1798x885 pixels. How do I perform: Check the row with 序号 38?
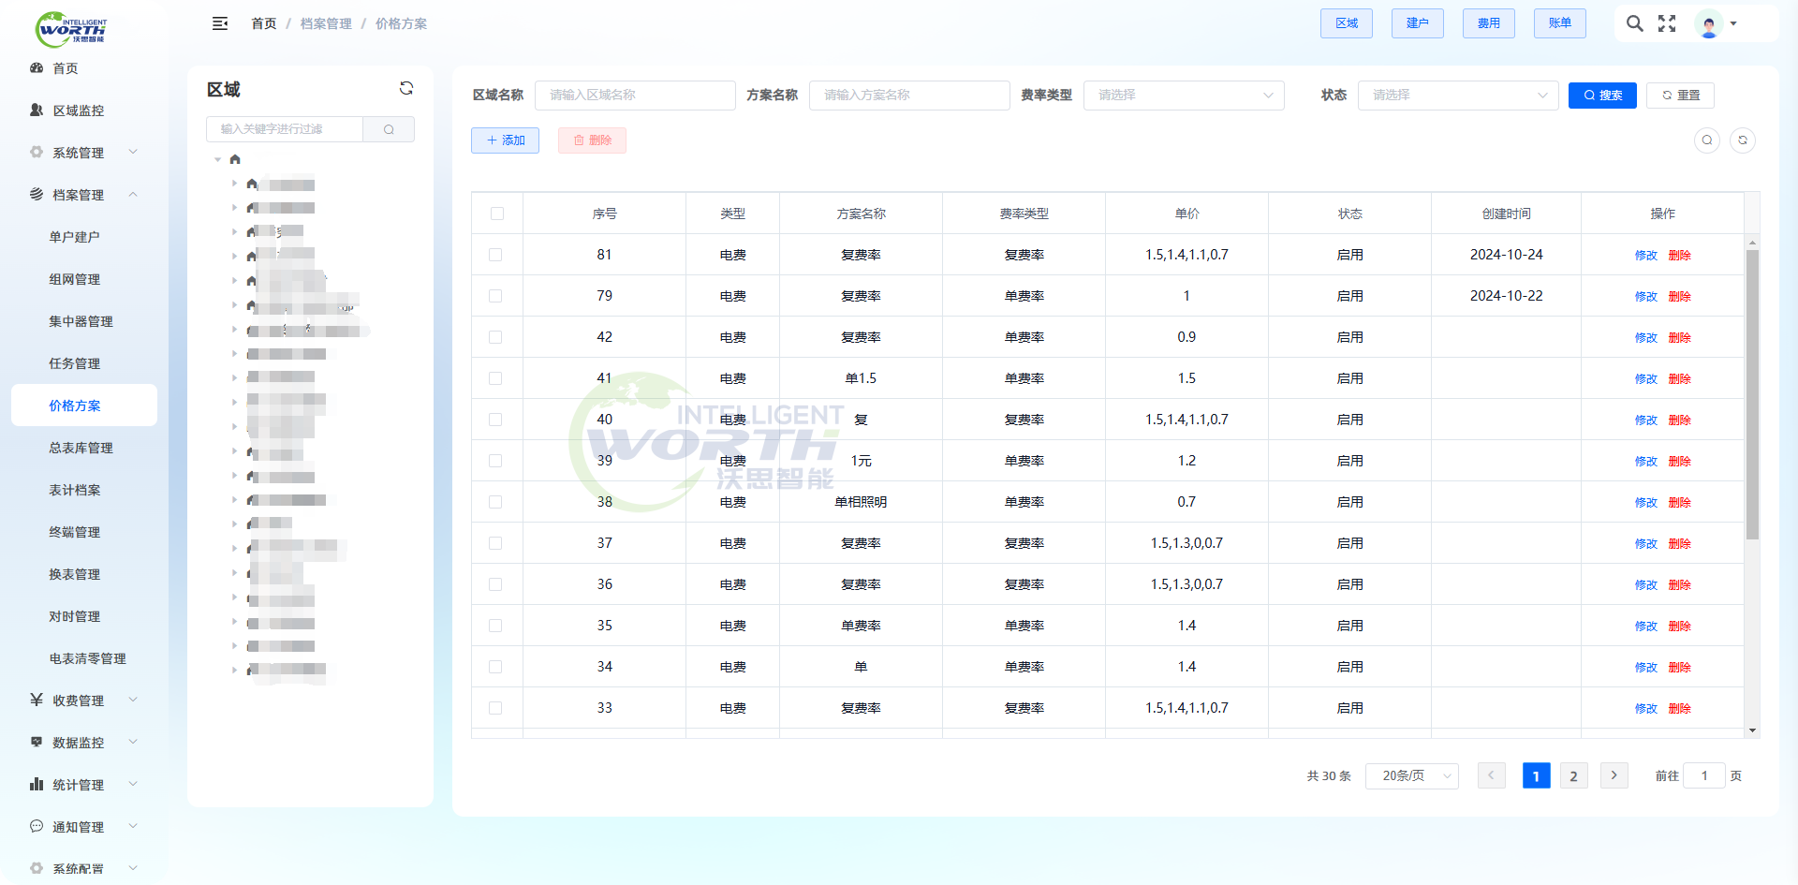tap(495, 502)
